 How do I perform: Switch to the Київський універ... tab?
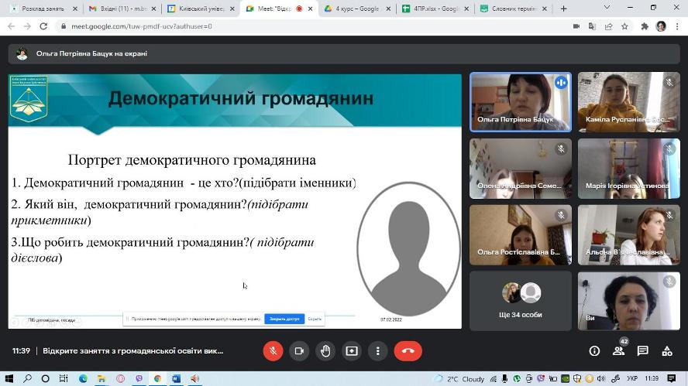click(201, 9)
